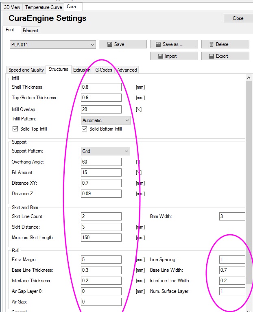Click the disk icon on Save as
This screenshot has width=253, height=312.
click(158, 44)
